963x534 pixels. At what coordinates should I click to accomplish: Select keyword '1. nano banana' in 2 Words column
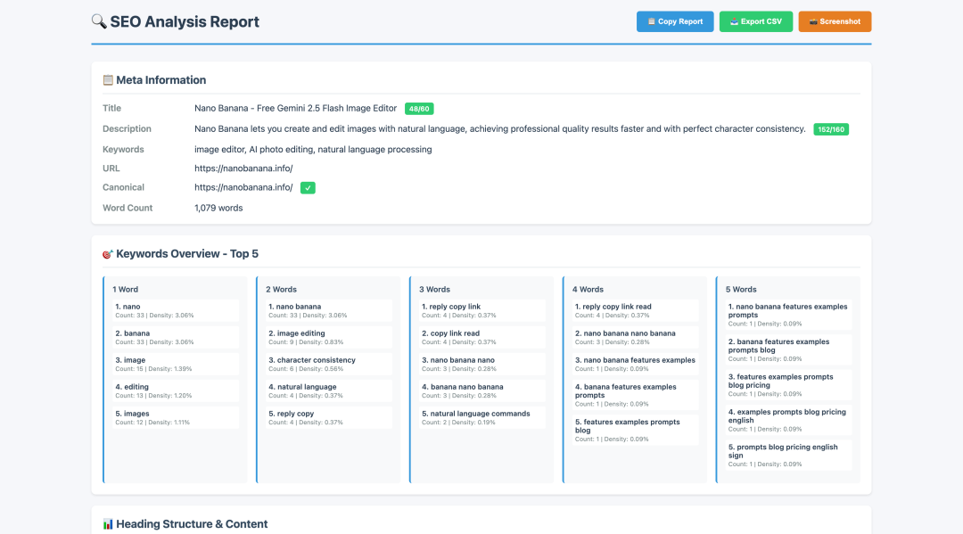click(328, 310)
